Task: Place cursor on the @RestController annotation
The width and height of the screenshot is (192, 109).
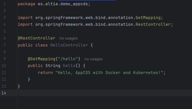Action: [36, 38]
